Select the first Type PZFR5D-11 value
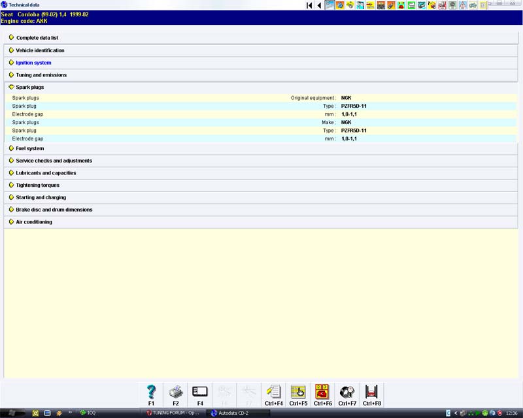523x418 pixels. pyautogui.click(x=354, y=106)
